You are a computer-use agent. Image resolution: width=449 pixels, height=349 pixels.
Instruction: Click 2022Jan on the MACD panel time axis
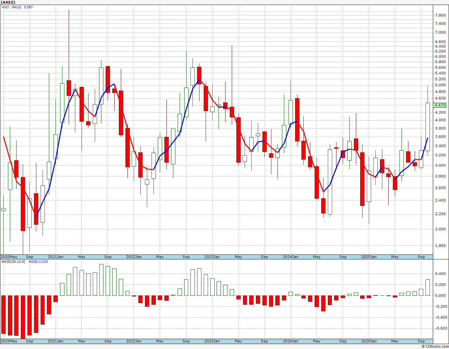134,341
